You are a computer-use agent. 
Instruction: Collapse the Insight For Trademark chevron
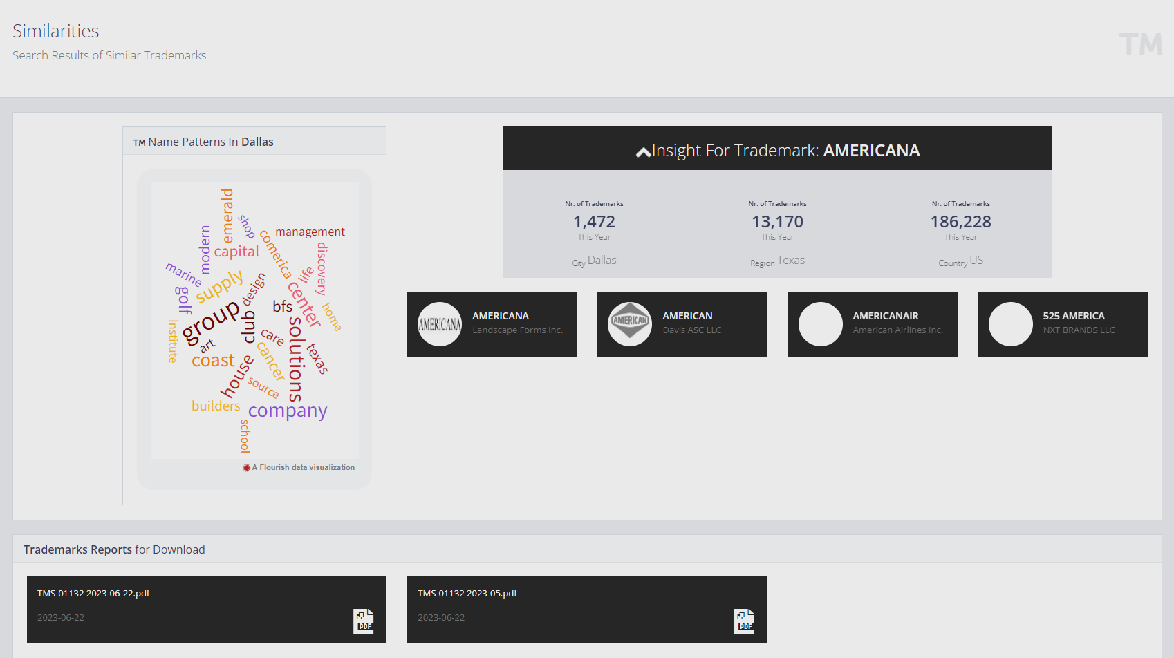pos(643,152)
